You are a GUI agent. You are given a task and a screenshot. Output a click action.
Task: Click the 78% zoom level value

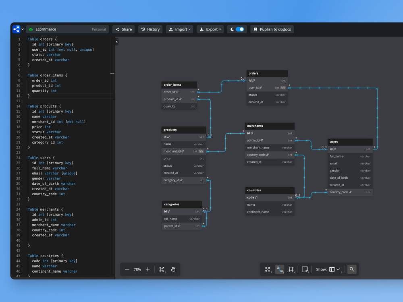(x=137, y=269)
